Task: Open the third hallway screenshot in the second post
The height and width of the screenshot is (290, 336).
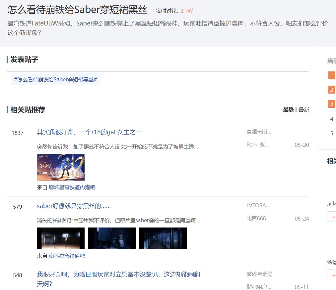Action: (163, 238)
